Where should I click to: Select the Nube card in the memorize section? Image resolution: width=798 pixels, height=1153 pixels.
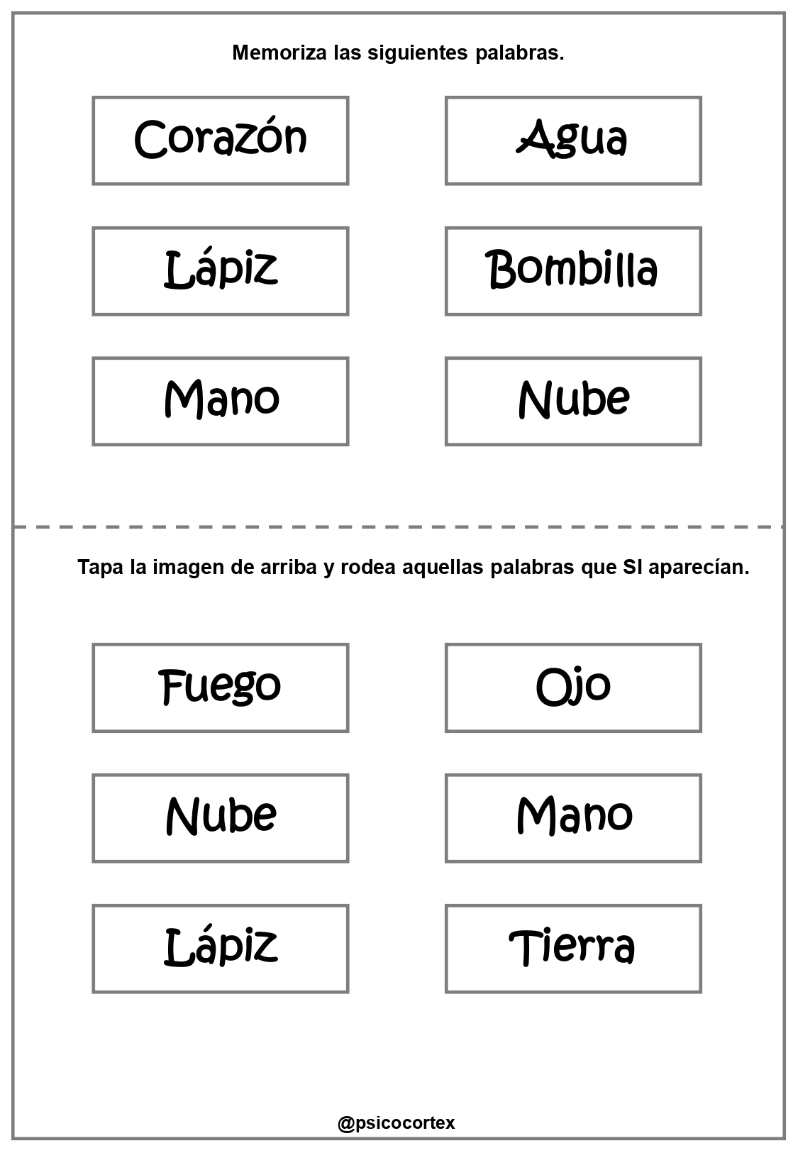[x=573, y=402]
